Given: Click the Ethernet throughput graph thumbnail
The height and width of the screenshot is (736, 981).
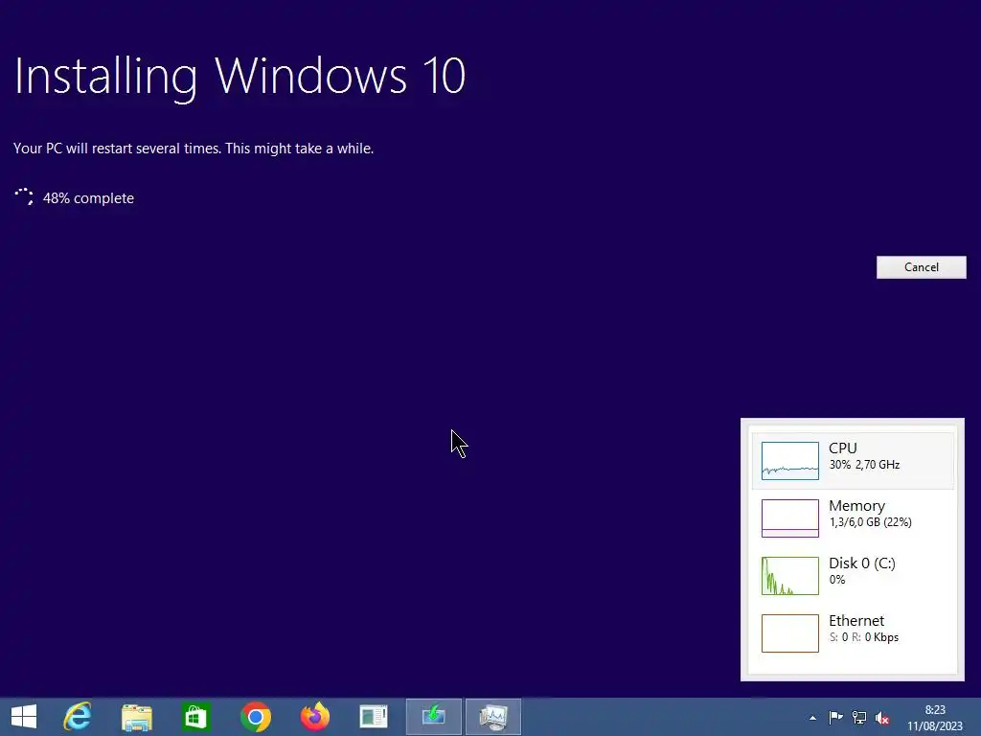Looking at the screenshot, I should 789,633.
